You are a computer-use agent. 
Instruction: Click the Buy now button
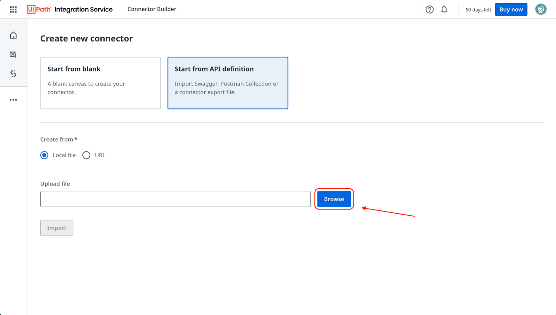tap(511, 9)
